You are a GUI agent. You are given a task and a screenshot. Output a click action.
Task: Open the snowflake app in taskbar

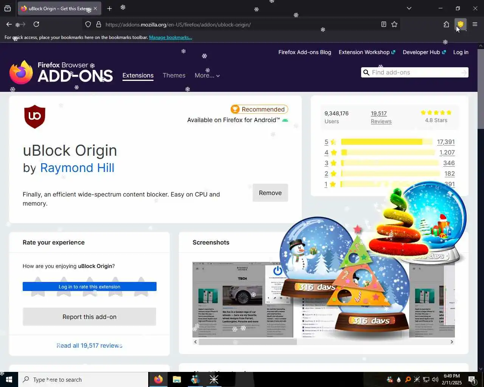(x=214, y=379)
